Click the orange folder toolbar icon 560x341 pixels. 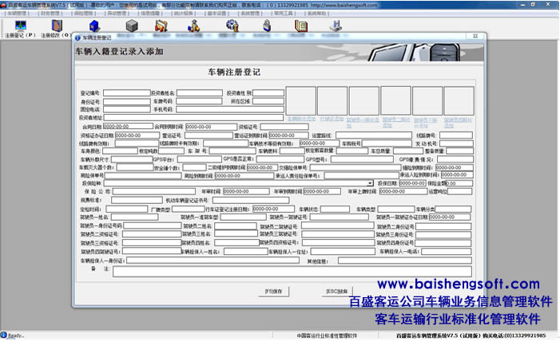(x=161, y=26)
